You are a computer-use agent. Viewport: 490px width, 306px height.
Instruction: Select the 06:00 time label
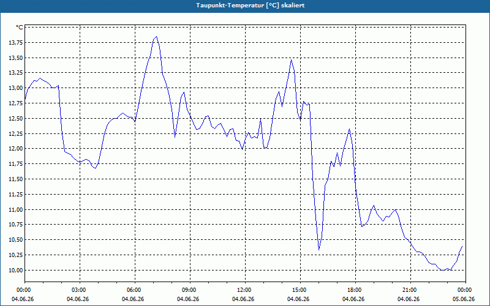133,290
